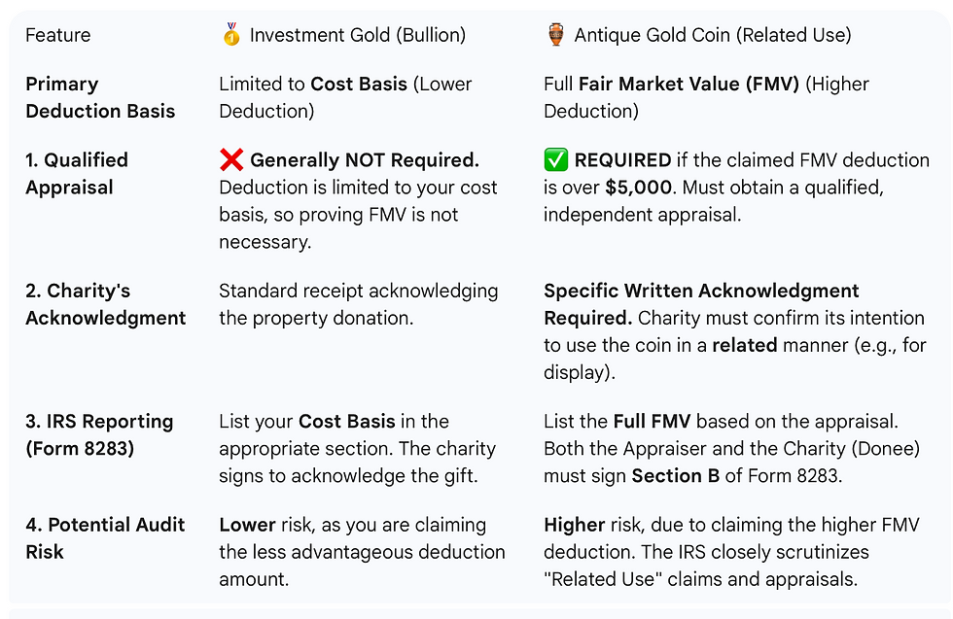Click the red X mark icon
The image size is (953, 619).
pyautogui.click(x=231, y=160)
